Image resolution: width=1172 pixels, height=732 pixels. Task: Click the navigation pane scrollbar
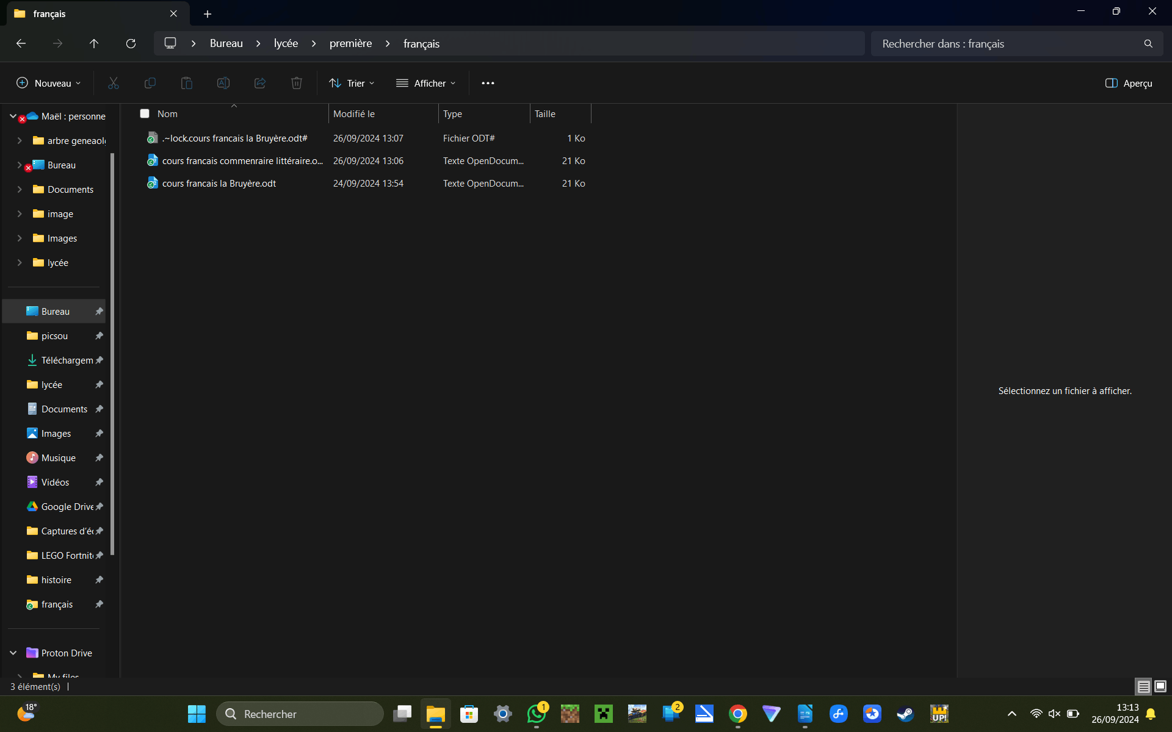coord(112,354)
